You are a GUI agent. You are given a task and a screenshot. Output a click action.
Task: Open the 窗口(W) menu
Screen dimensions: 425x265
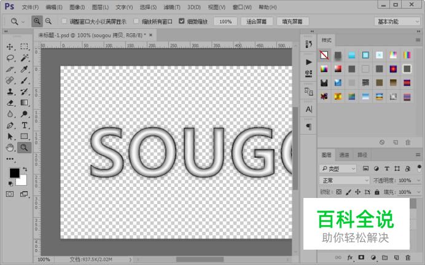pyautogui.click(x=242, y=7)
